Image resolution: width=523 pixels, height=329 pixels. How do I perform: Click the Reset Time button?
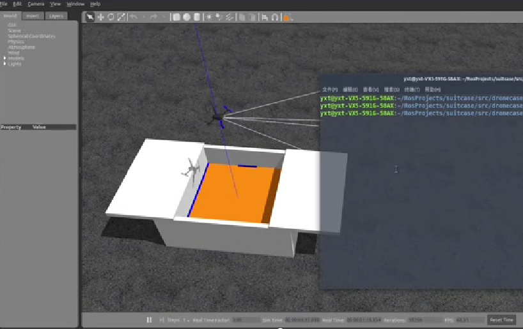pos(501,320)
